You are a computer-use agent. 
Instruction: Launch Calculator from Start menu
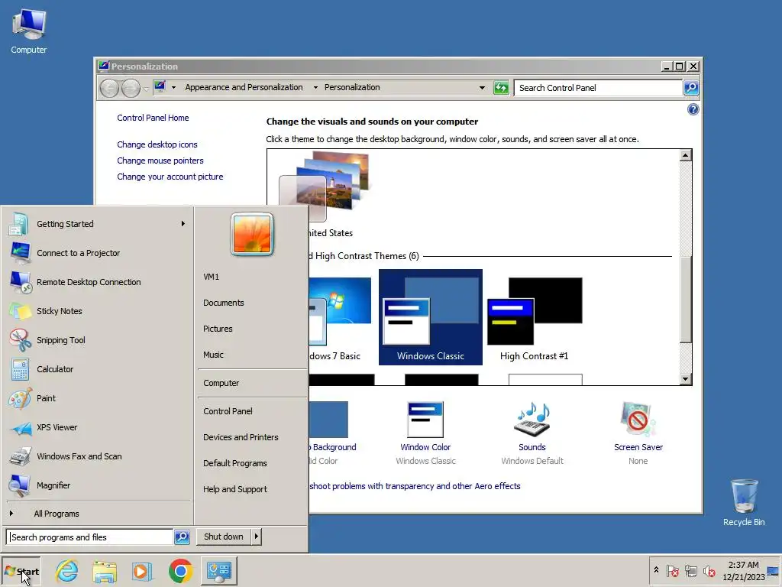tap(97, 369)
